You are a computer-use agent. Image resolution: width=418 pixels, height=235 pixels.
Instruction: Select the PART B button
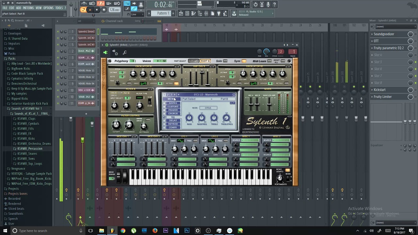205,61
